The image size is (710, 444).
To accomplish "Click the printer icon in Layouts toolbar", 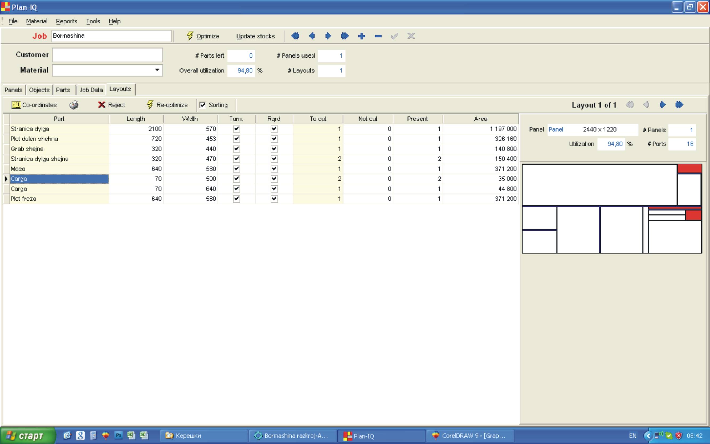I will (x=74, y=105).
